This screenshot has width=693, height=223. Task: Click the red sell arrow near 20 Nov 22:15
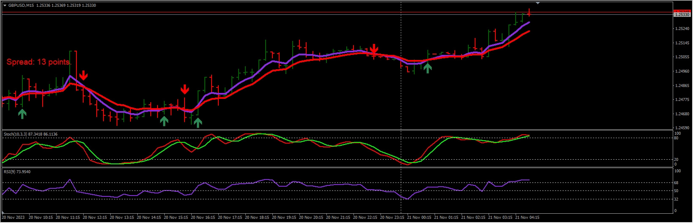click(374, 48)
